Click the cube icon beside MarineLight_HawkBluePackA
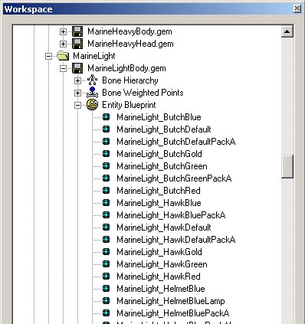The image size is (305, 324). pyautogui.click(x=107, y=215)
